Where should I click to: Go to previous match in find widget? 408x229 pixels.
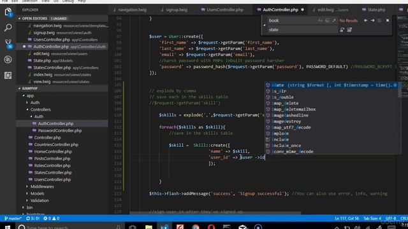click(365, 20)
